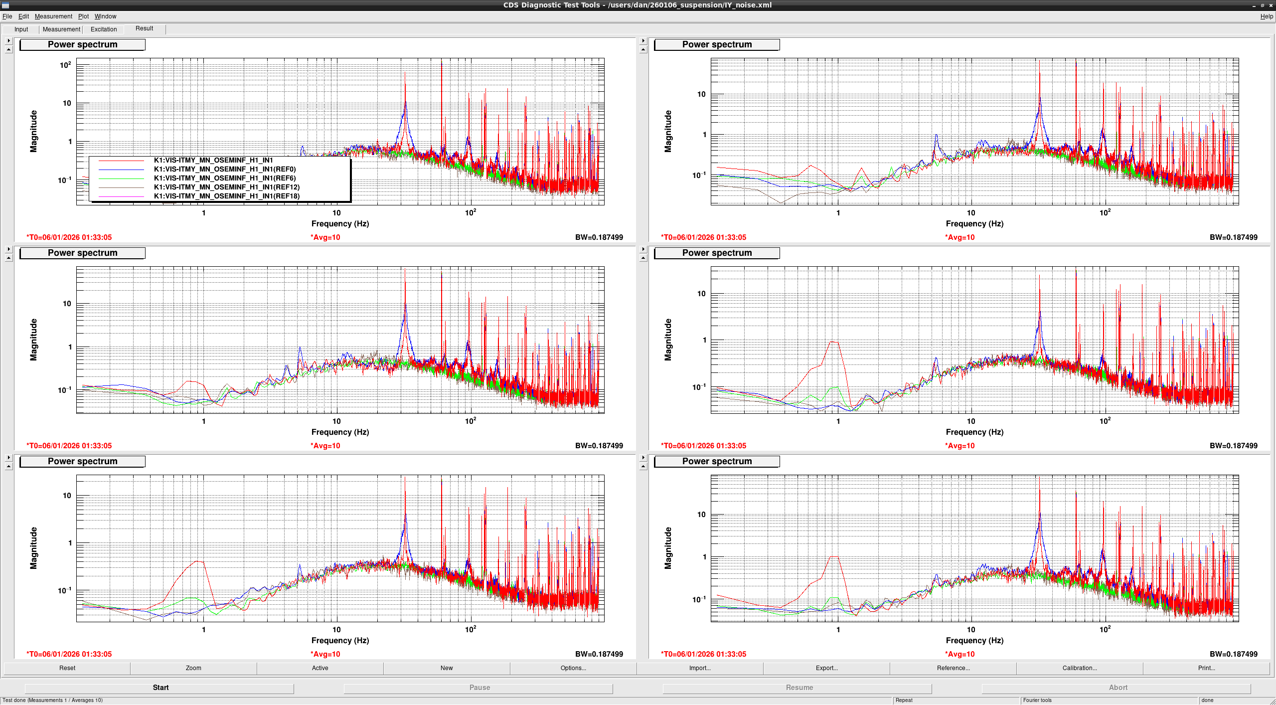Click the Reference... button

tap(953, 668)
